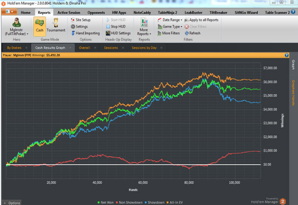Image resolution: width=298 pixels, height=205 pixels.
Task: Close the Cash Results Graph tab
Action: (x=70, y=48)
